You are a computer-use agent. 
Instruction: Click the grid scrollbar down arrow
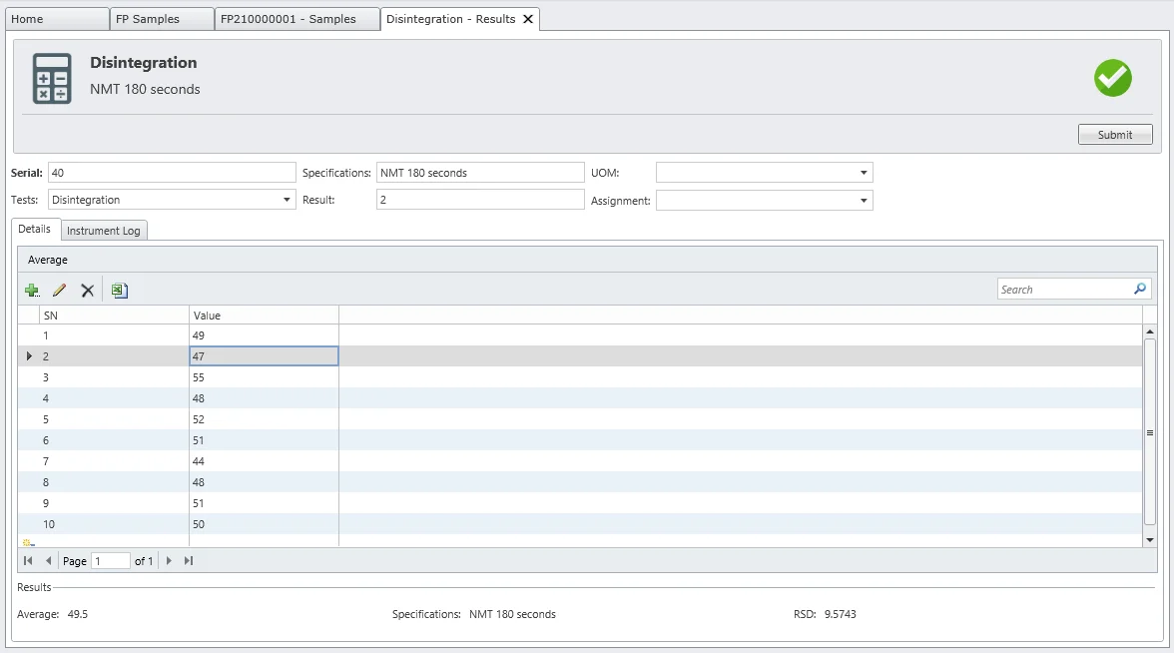click(x=1149, y=539)
